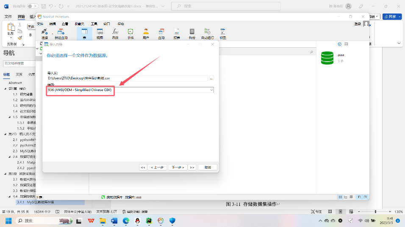Collapse section 3.4 in navigation pane
This screenshot has height=227, width=405.
[10, 196]
